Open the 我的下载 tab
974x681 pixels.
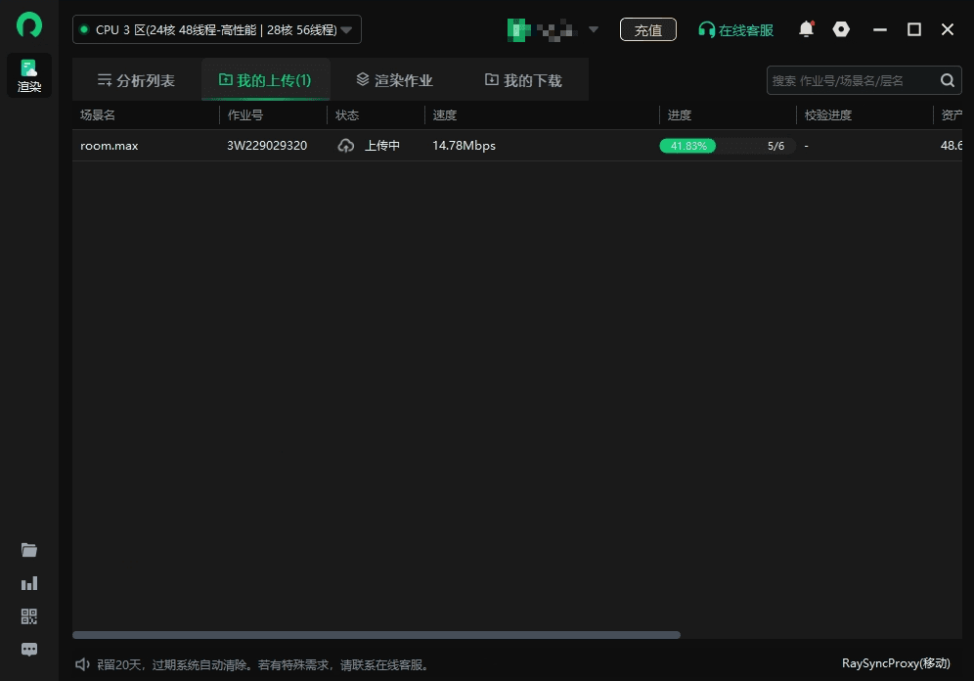click(x=523, y=80)
